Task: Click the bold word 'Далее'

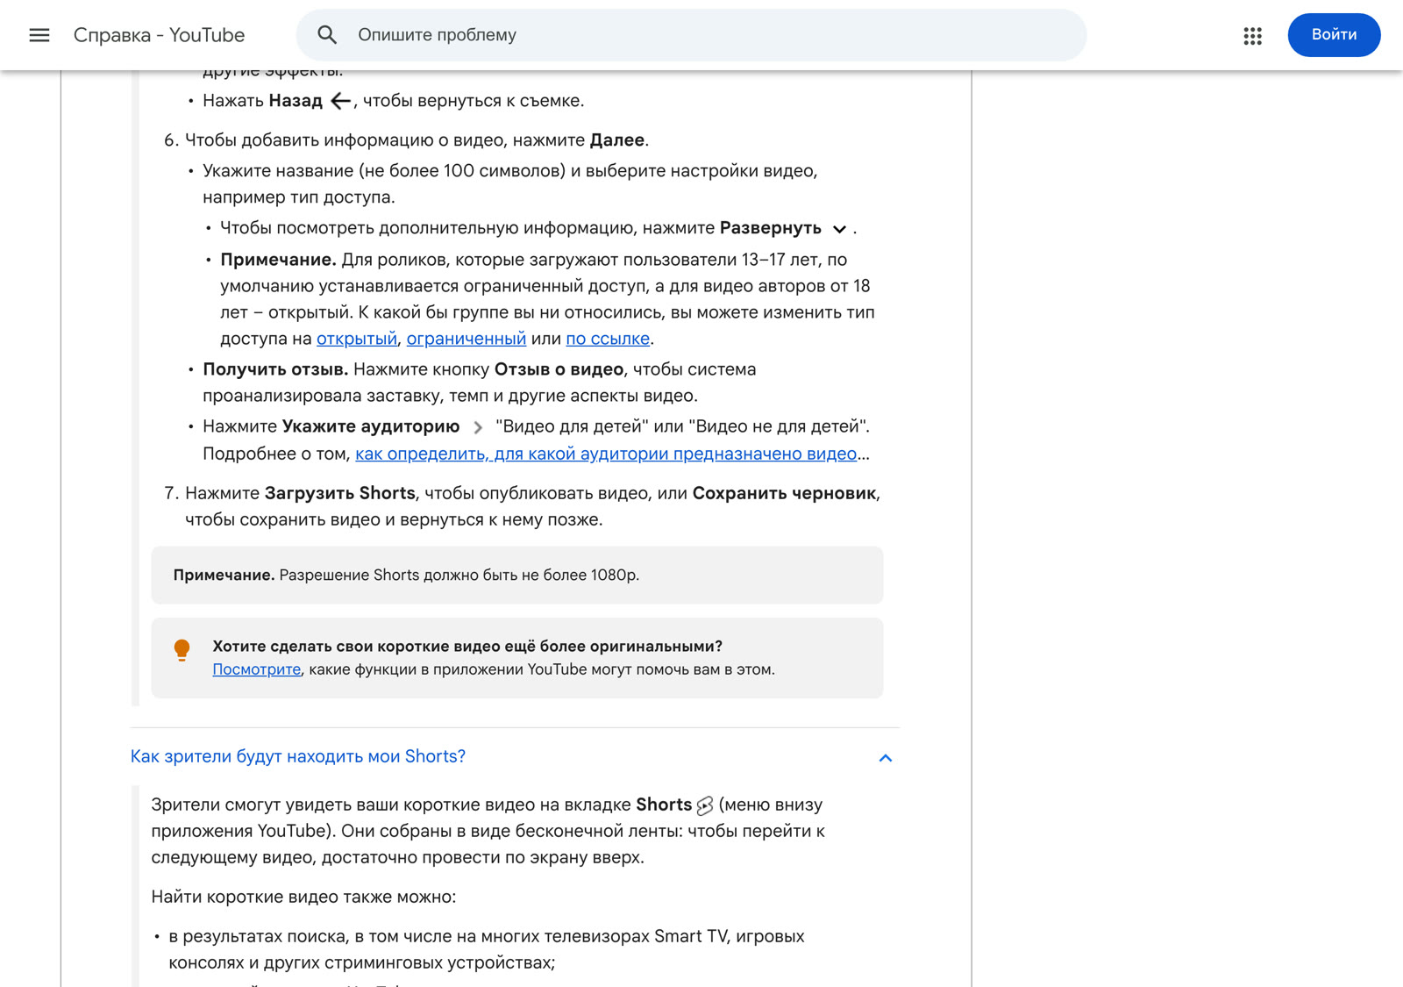Action: coord(617,140)
